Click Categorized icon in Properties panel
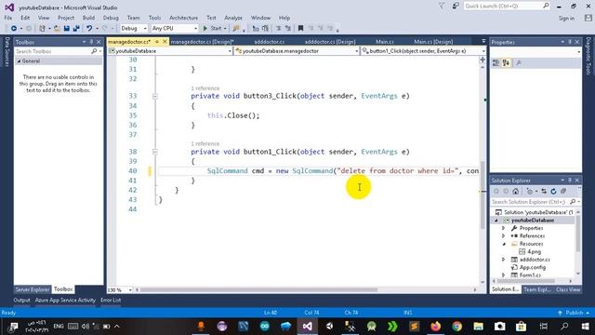Image resolution: width=595 pixels, height=335 pixels. point(496,63)
